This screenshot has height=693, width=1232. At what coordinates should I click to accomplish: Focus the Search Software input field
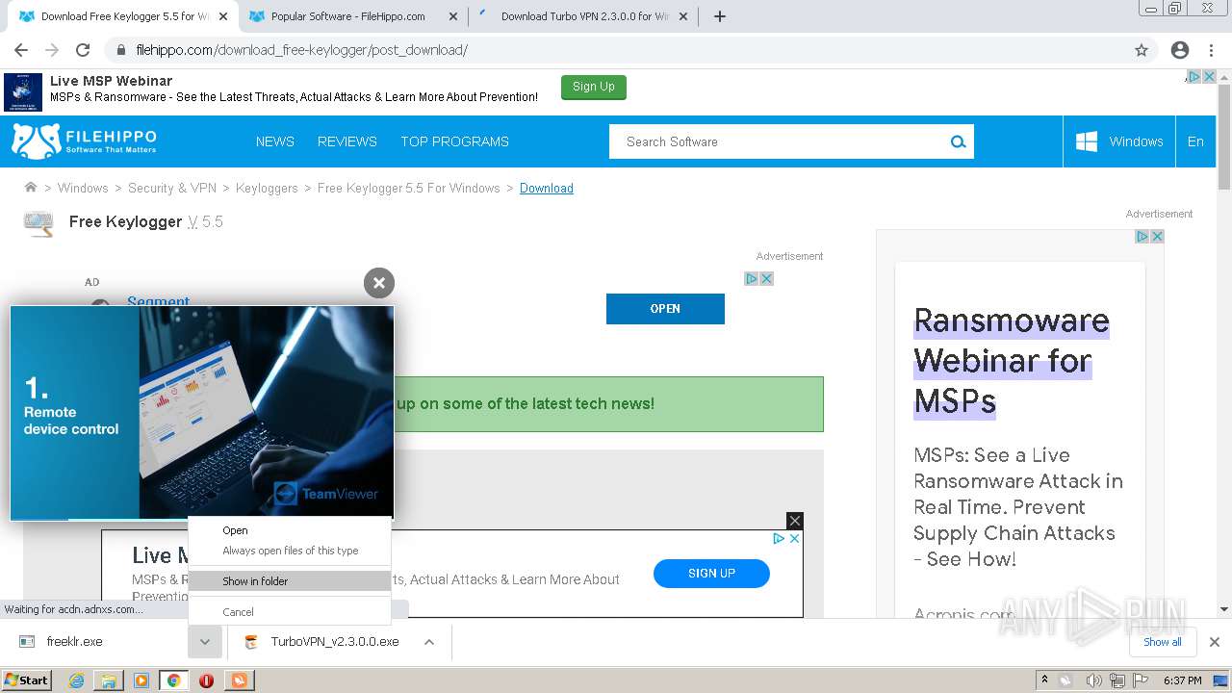point(780,141)
